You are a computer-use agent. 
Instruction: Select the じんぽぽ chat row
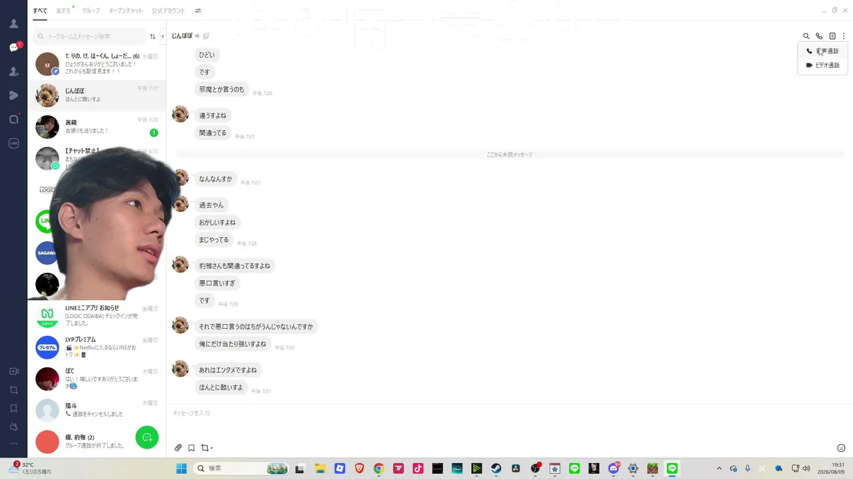tap(97, 95)
